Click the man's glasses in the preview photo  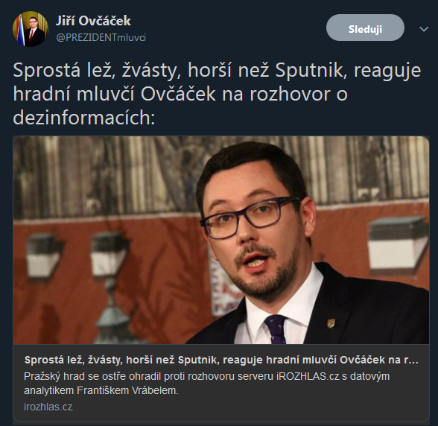pos(250,217)
